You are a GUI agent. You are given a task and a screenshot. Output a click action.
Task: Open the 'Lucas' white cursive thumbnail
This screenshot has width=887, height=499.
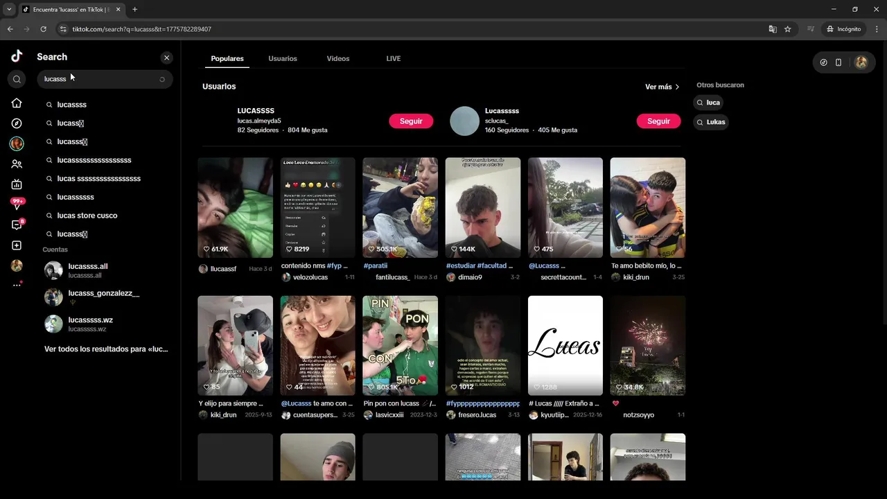(565, 346)
